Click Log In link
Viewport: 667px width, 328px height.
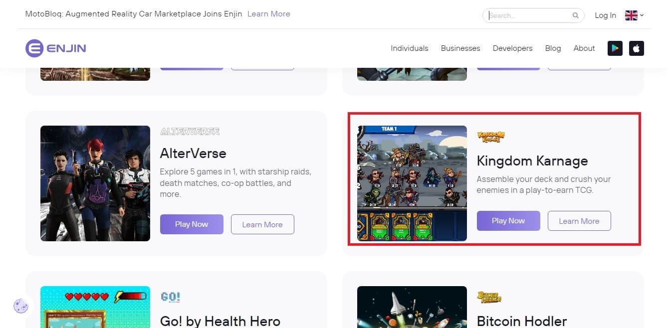(x=605, y=15)
